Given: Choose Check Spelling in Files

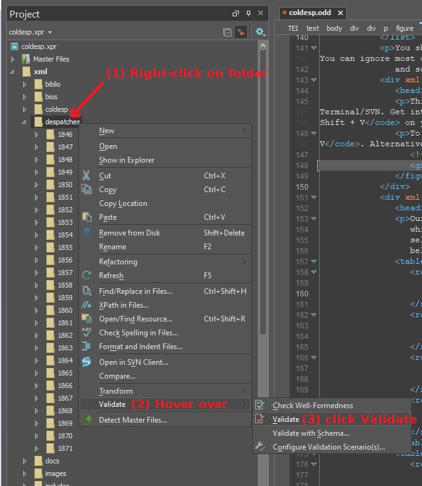Looking at the screenshot, I should click(138, 333).
